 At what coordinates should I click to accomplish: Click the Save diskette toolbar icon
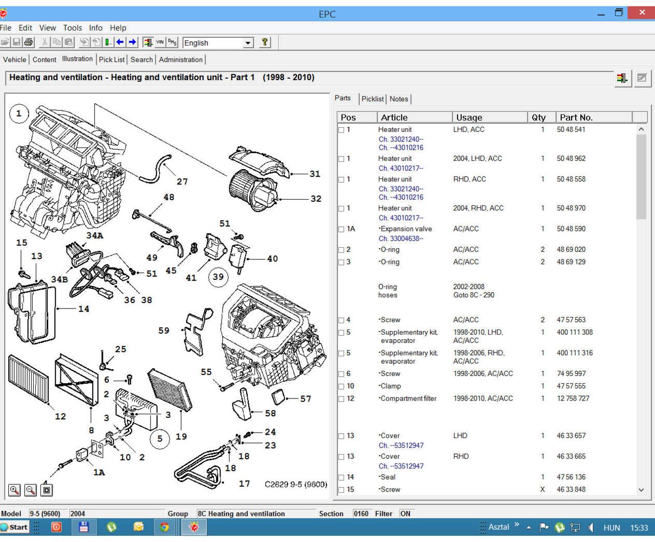(x=16, y=42)
